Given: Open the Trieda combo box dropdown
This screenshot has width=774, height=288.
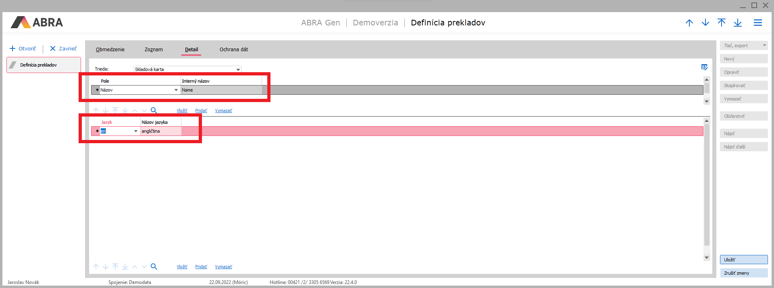Looking at the screenshot, I should pyautogui.click(x=238, y=69).
